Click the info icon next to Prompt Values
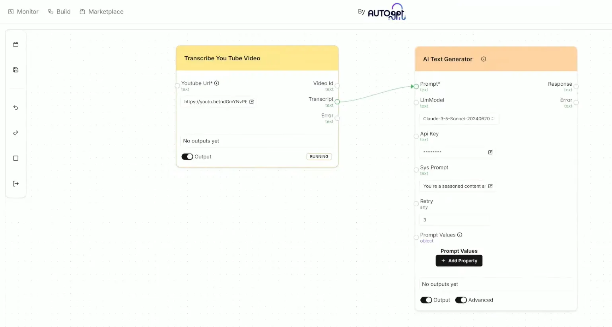Viewport: 612px width, 327px height. point(460,235)
